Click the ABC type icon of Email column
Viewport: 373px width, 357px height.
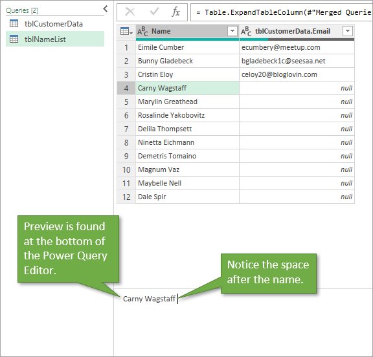[246, 31]
